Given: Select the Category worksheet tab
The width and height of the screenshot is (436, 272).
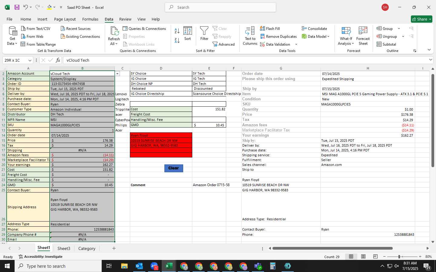Looking at the screenshot, I should (x=87, y=248).
